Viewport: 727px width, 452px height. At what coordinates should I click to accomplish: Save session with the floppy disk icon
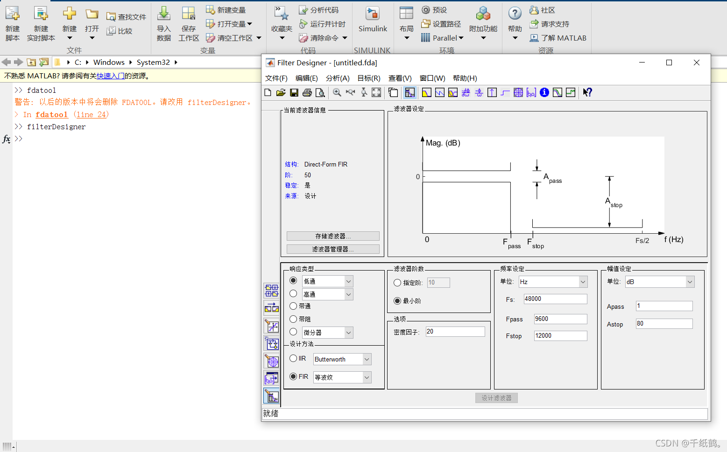[294, 92]
